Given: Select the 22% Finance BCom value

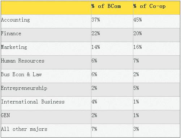Looking at the screenshot, I should [x=96, y=33].
